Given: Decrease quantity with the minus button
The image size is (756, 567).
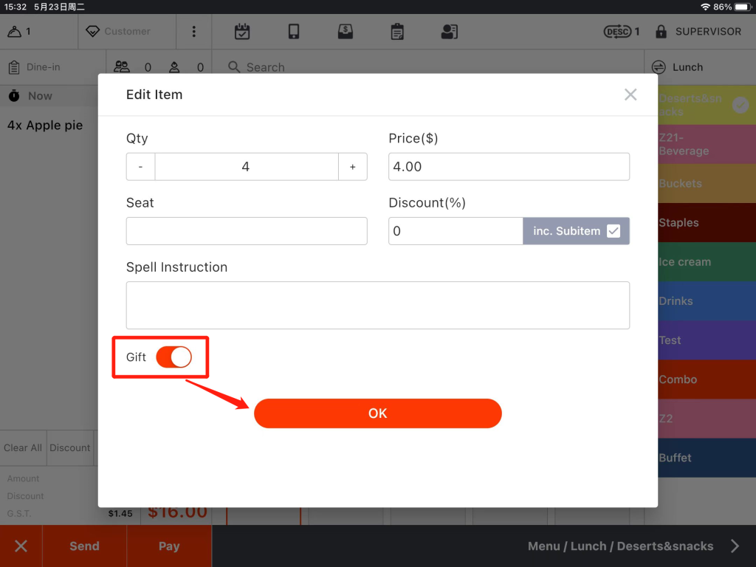Looking at the screenshot, I should coord(140,167).
